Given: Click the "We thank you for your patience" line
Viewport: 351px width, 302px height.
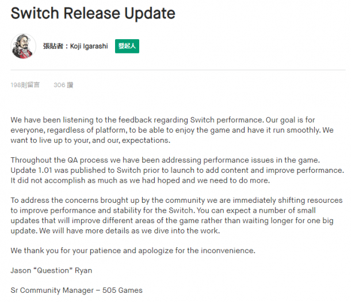Looking at the screenshot, I should pos(133,251).
